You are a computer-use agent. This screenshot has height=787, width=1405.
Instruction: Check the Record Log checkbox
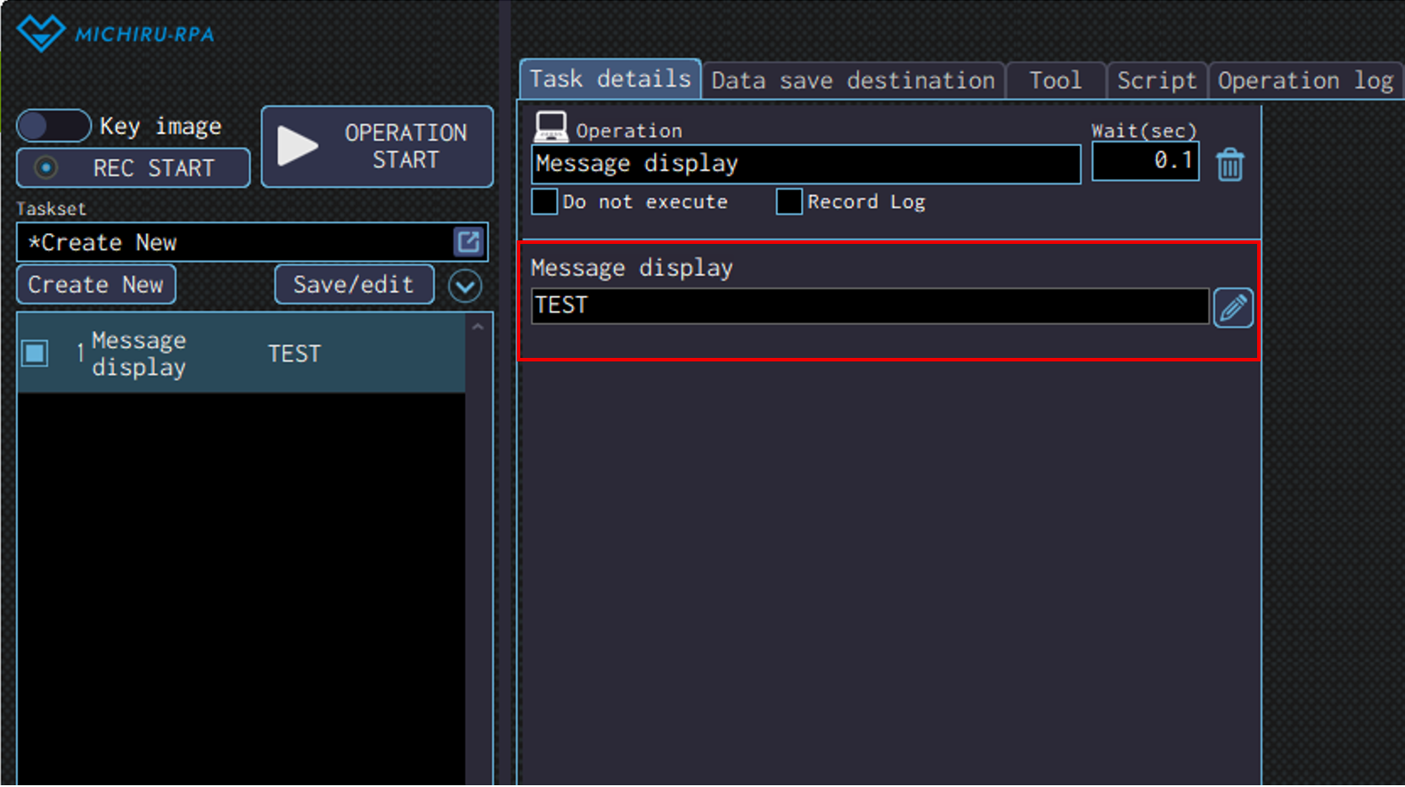click(788, 202)
